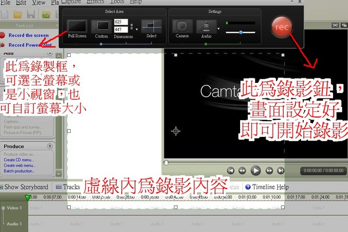Click task list scrollbar up arrow

(59, 56)
